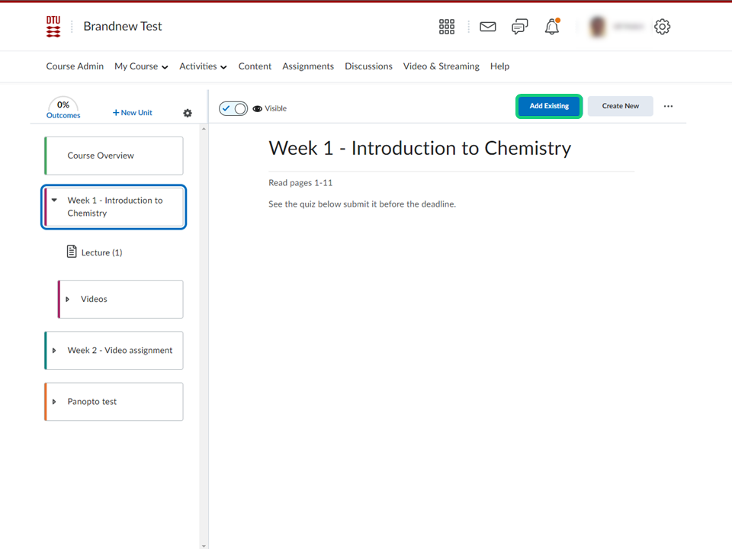Open the message alerts envelope icon
This screenshot has height=549, width=732.
click(488, 27)
